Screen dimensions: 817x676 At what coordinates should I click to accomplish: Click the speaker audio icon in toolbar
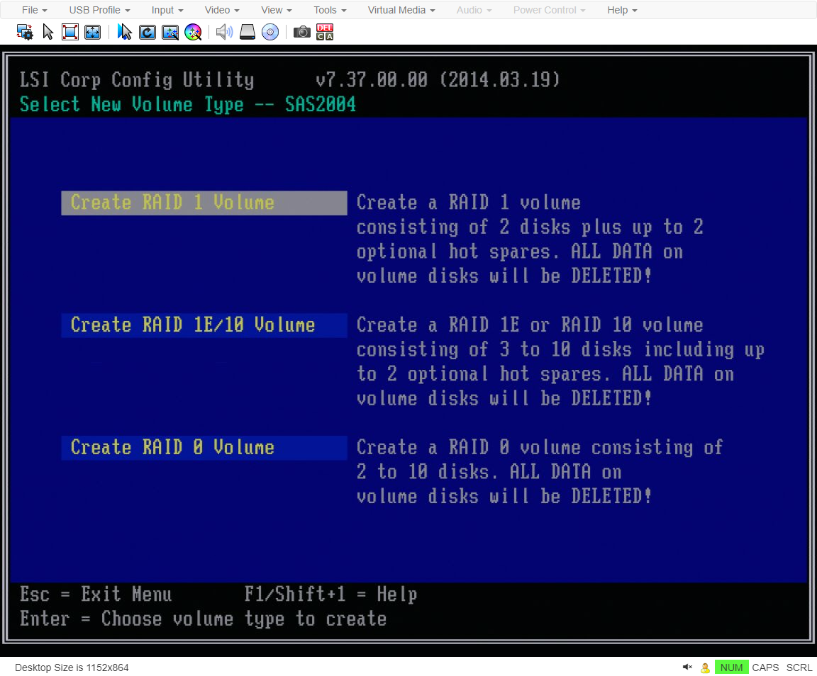point(224,33)
